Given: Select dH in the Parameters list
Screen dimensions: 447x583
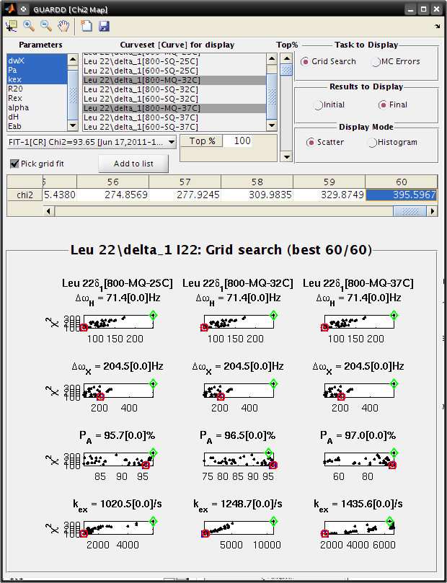Looking at the screenshot, I should tap(37, 117).
